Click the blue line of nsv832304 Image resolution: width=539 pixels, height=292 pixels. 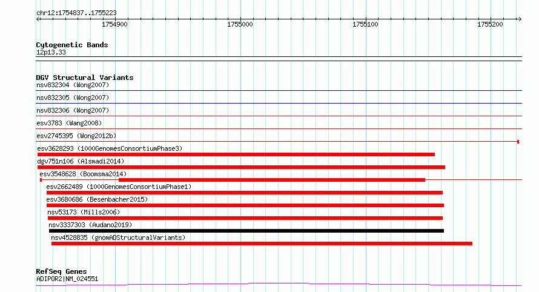[279, 91]
